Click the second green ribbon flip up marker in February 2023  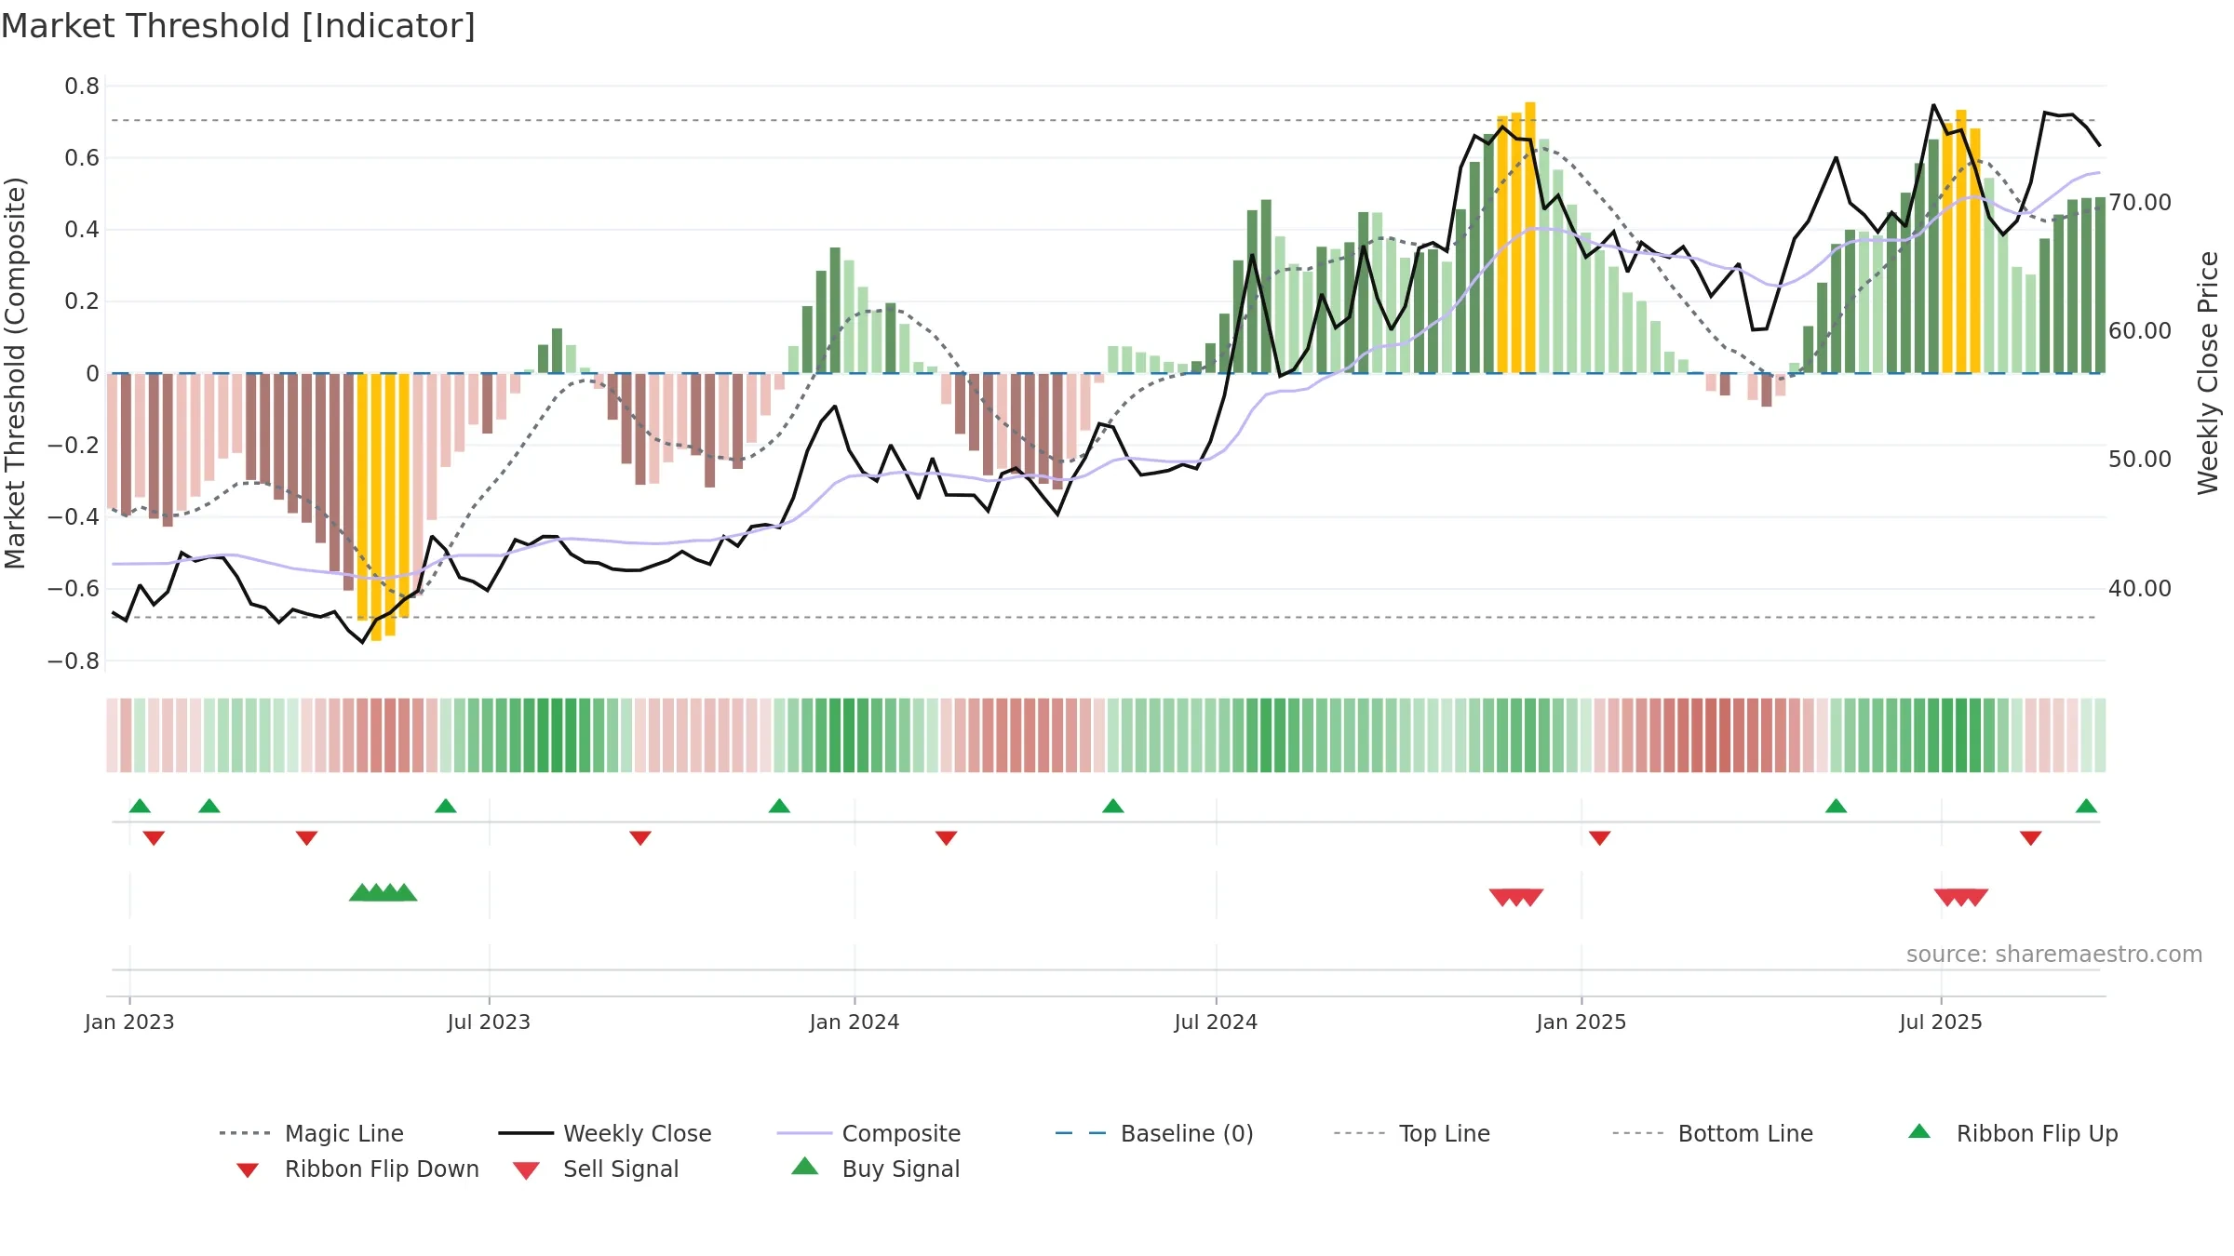point(209,806)
